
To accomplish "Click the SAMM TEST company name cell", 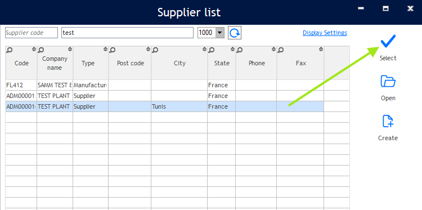I will (x=55, y=85).
